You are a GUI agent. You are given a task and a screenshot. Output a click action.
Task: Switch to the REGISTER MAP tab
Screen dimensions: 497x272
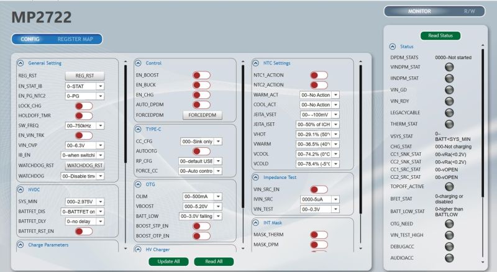tap(75, 39)
